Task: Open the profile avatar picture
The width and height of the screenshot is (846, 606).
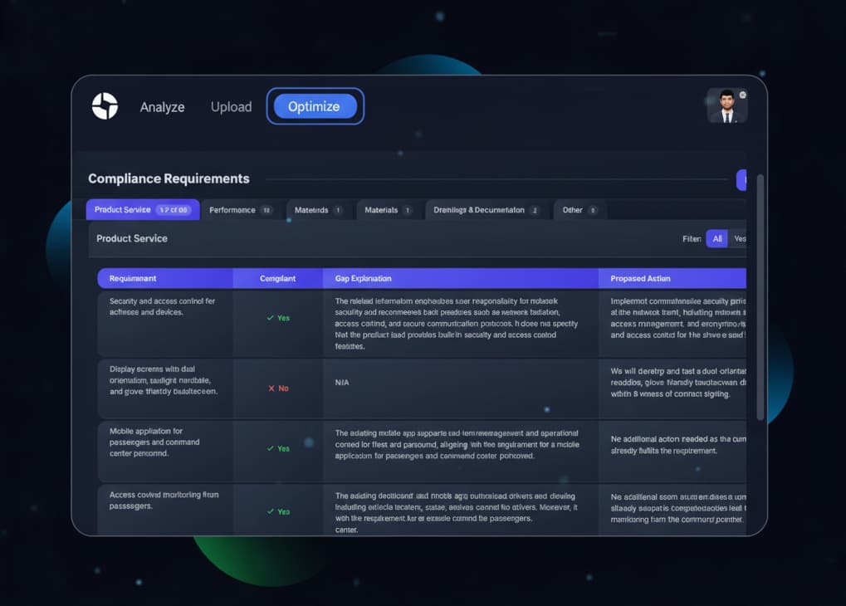Action: click(726, 105)
